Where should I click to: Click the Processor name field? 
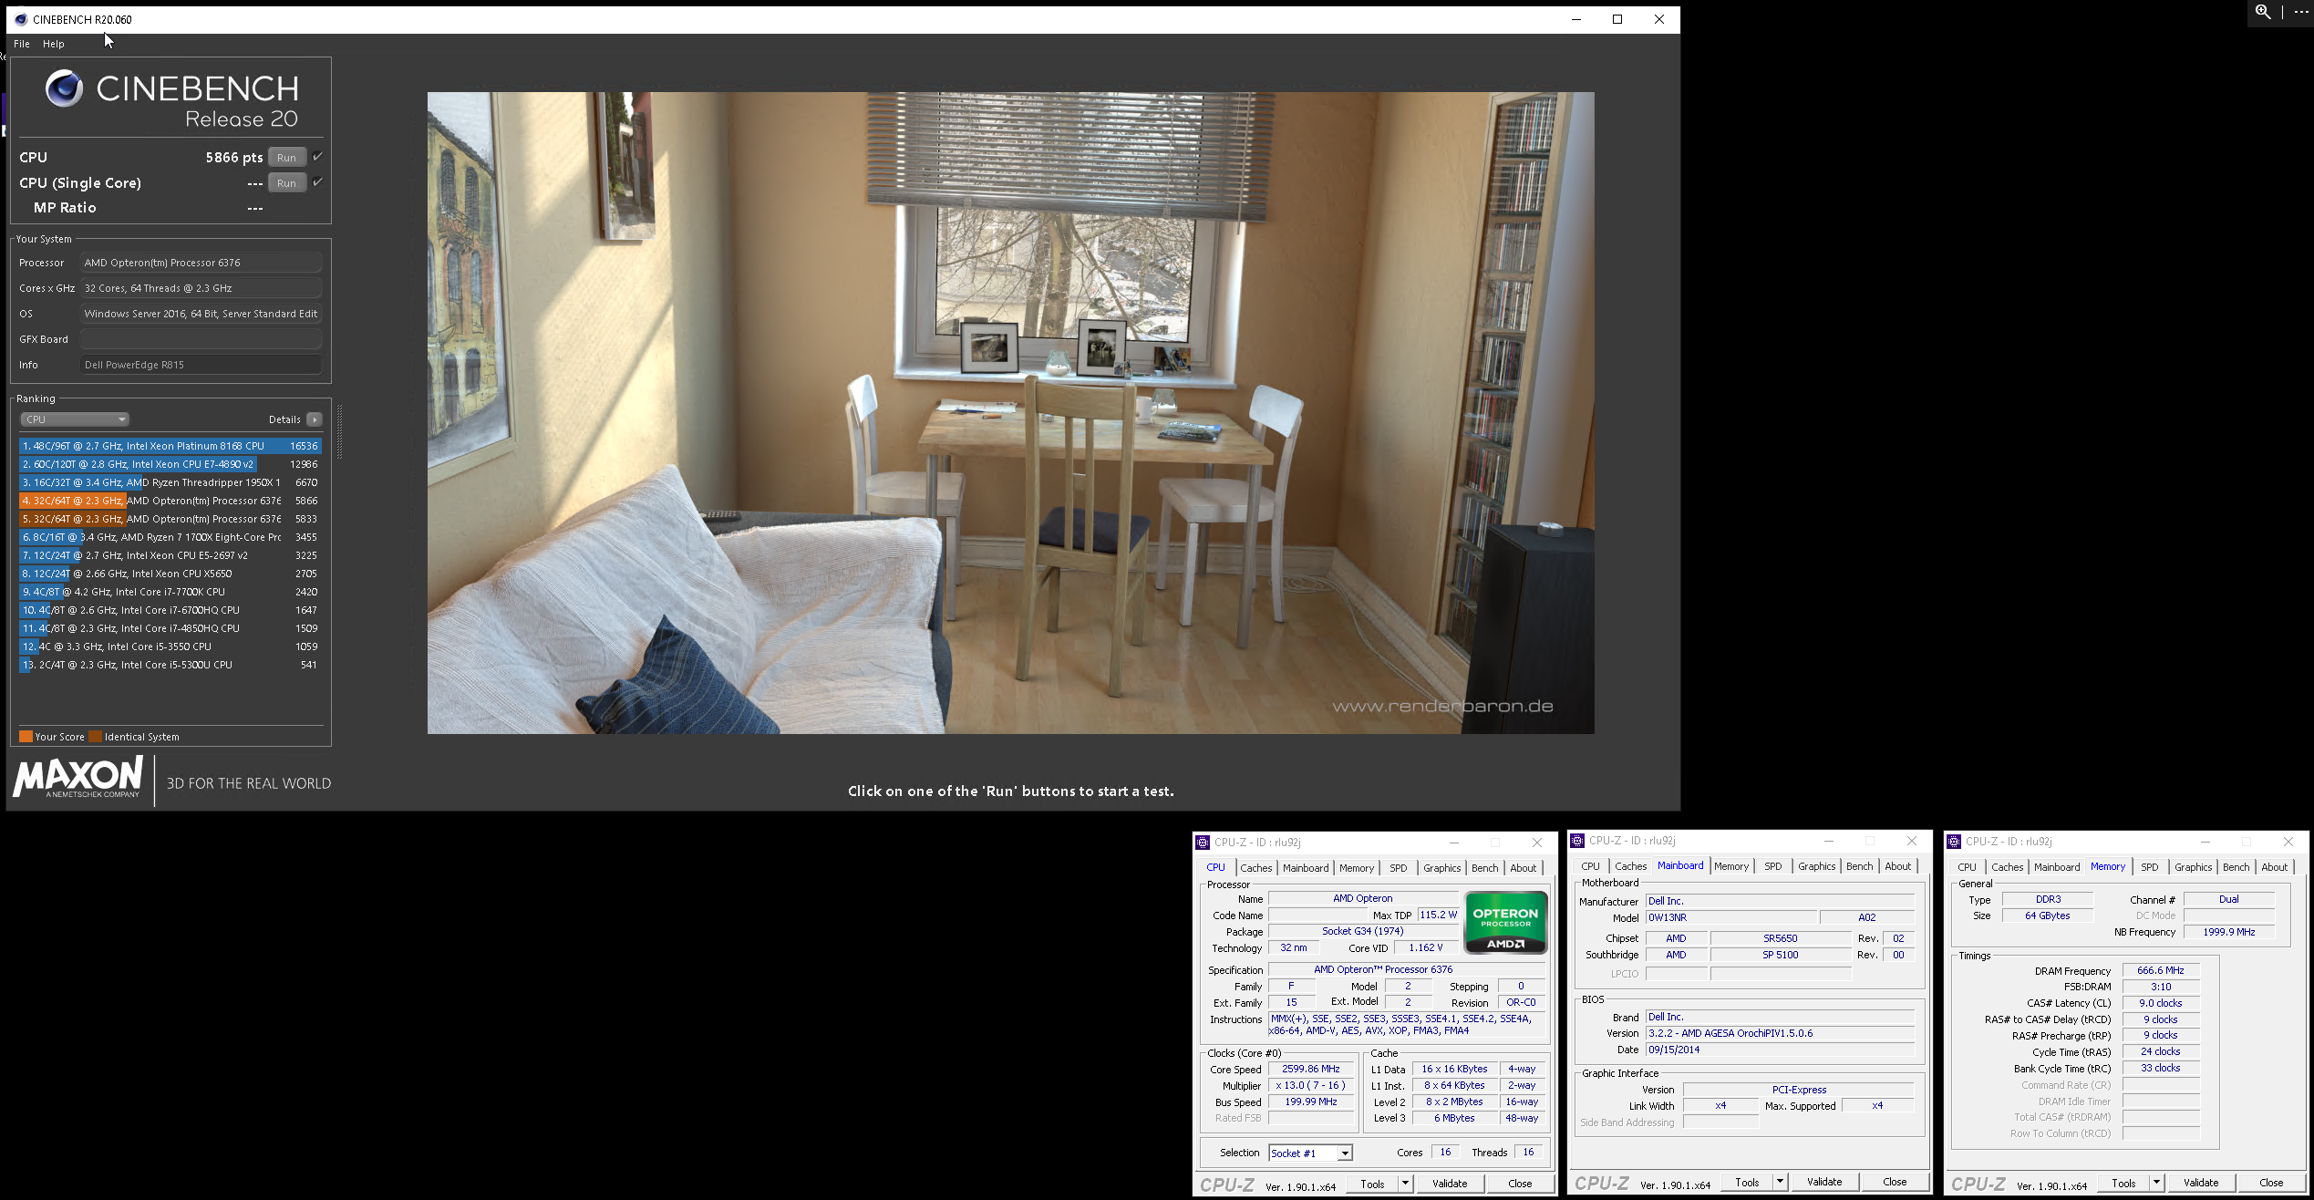pos(201,263)
